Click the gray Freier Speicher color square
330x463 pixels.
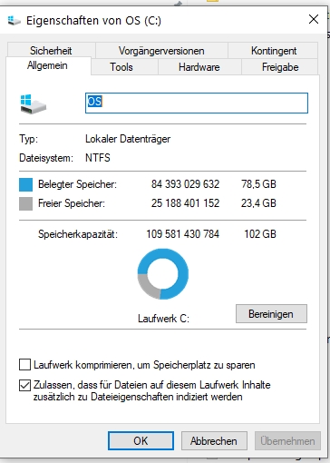[25, 203]
